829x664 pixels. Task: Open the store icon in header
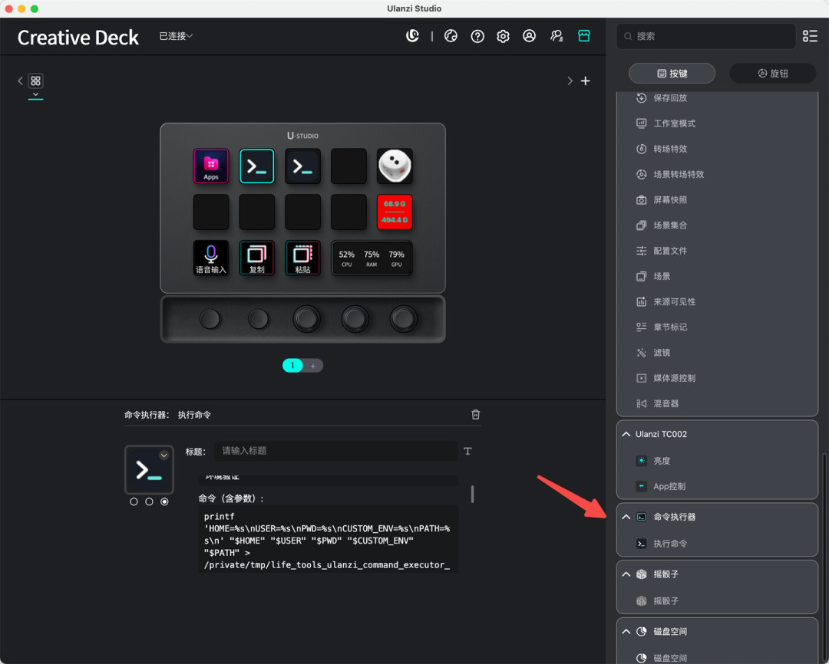pos(583,36)
